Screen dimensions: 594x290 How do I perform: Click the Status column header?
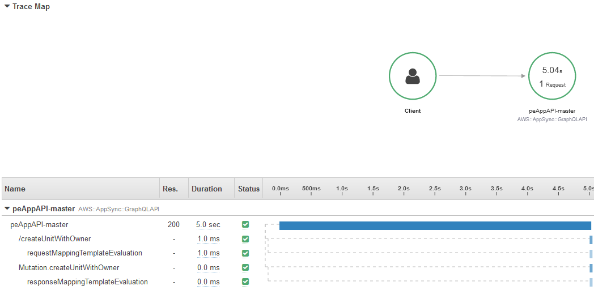(249, 189)
